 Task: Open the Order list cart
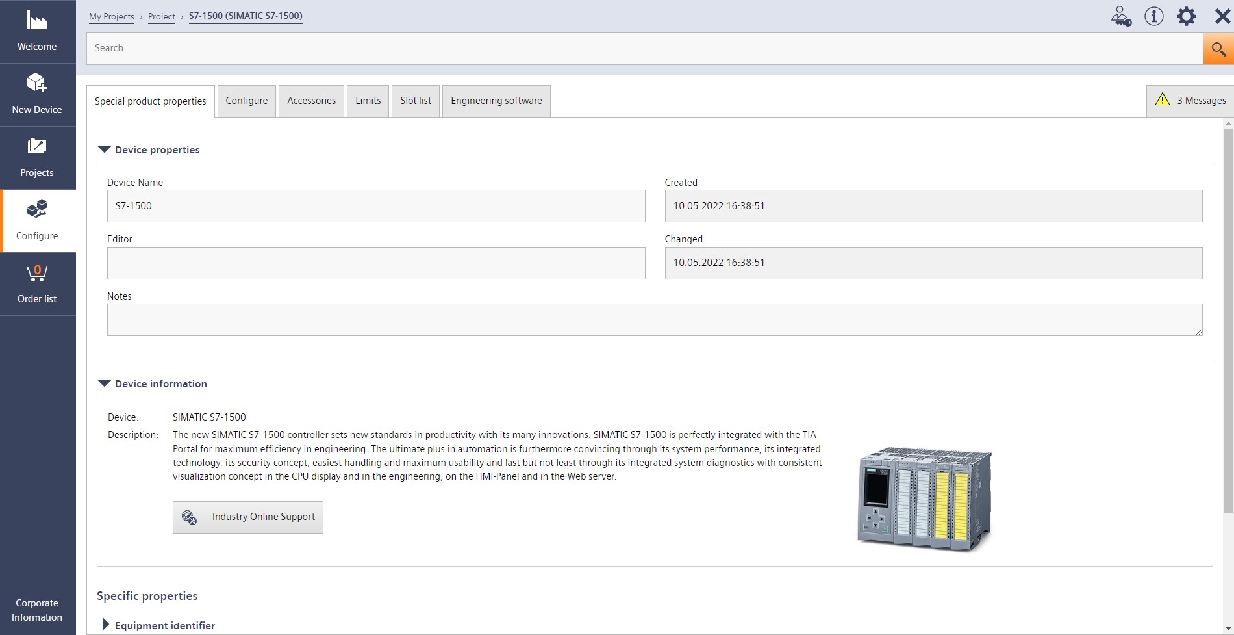pyautogui.click(x=37, y=284)
